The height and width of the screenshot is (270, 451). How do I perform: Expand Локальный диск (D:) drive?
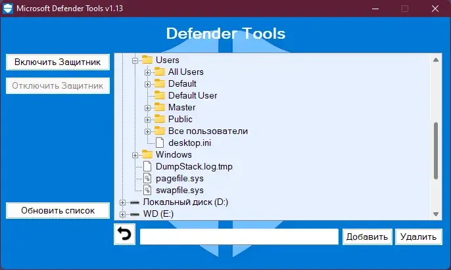(x=122, y=203)
